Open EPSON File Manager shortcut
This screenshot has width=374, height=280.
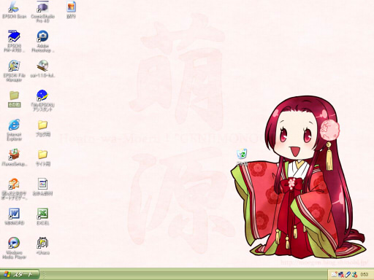click(14, 71)
